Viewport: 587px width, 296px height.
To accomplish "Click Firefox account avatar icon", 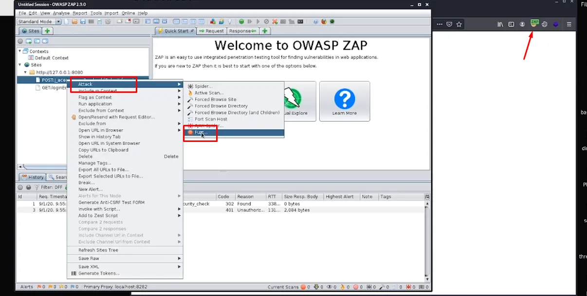I will [522, 24].
